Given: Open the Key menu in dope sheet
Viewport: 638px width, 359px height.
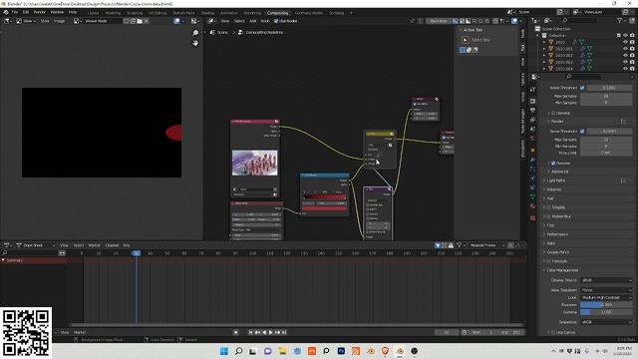Looking at the screenshot, I should pos(127,245).
